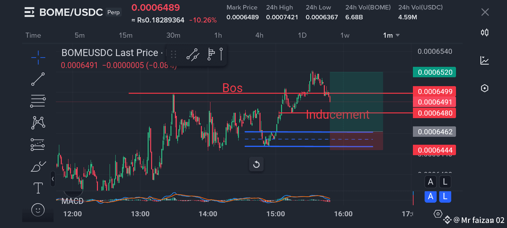Viewport: 507px width, 228px height.
Task: Click the 24h High value 0.0007421
Action: click(x=282, y=17)
